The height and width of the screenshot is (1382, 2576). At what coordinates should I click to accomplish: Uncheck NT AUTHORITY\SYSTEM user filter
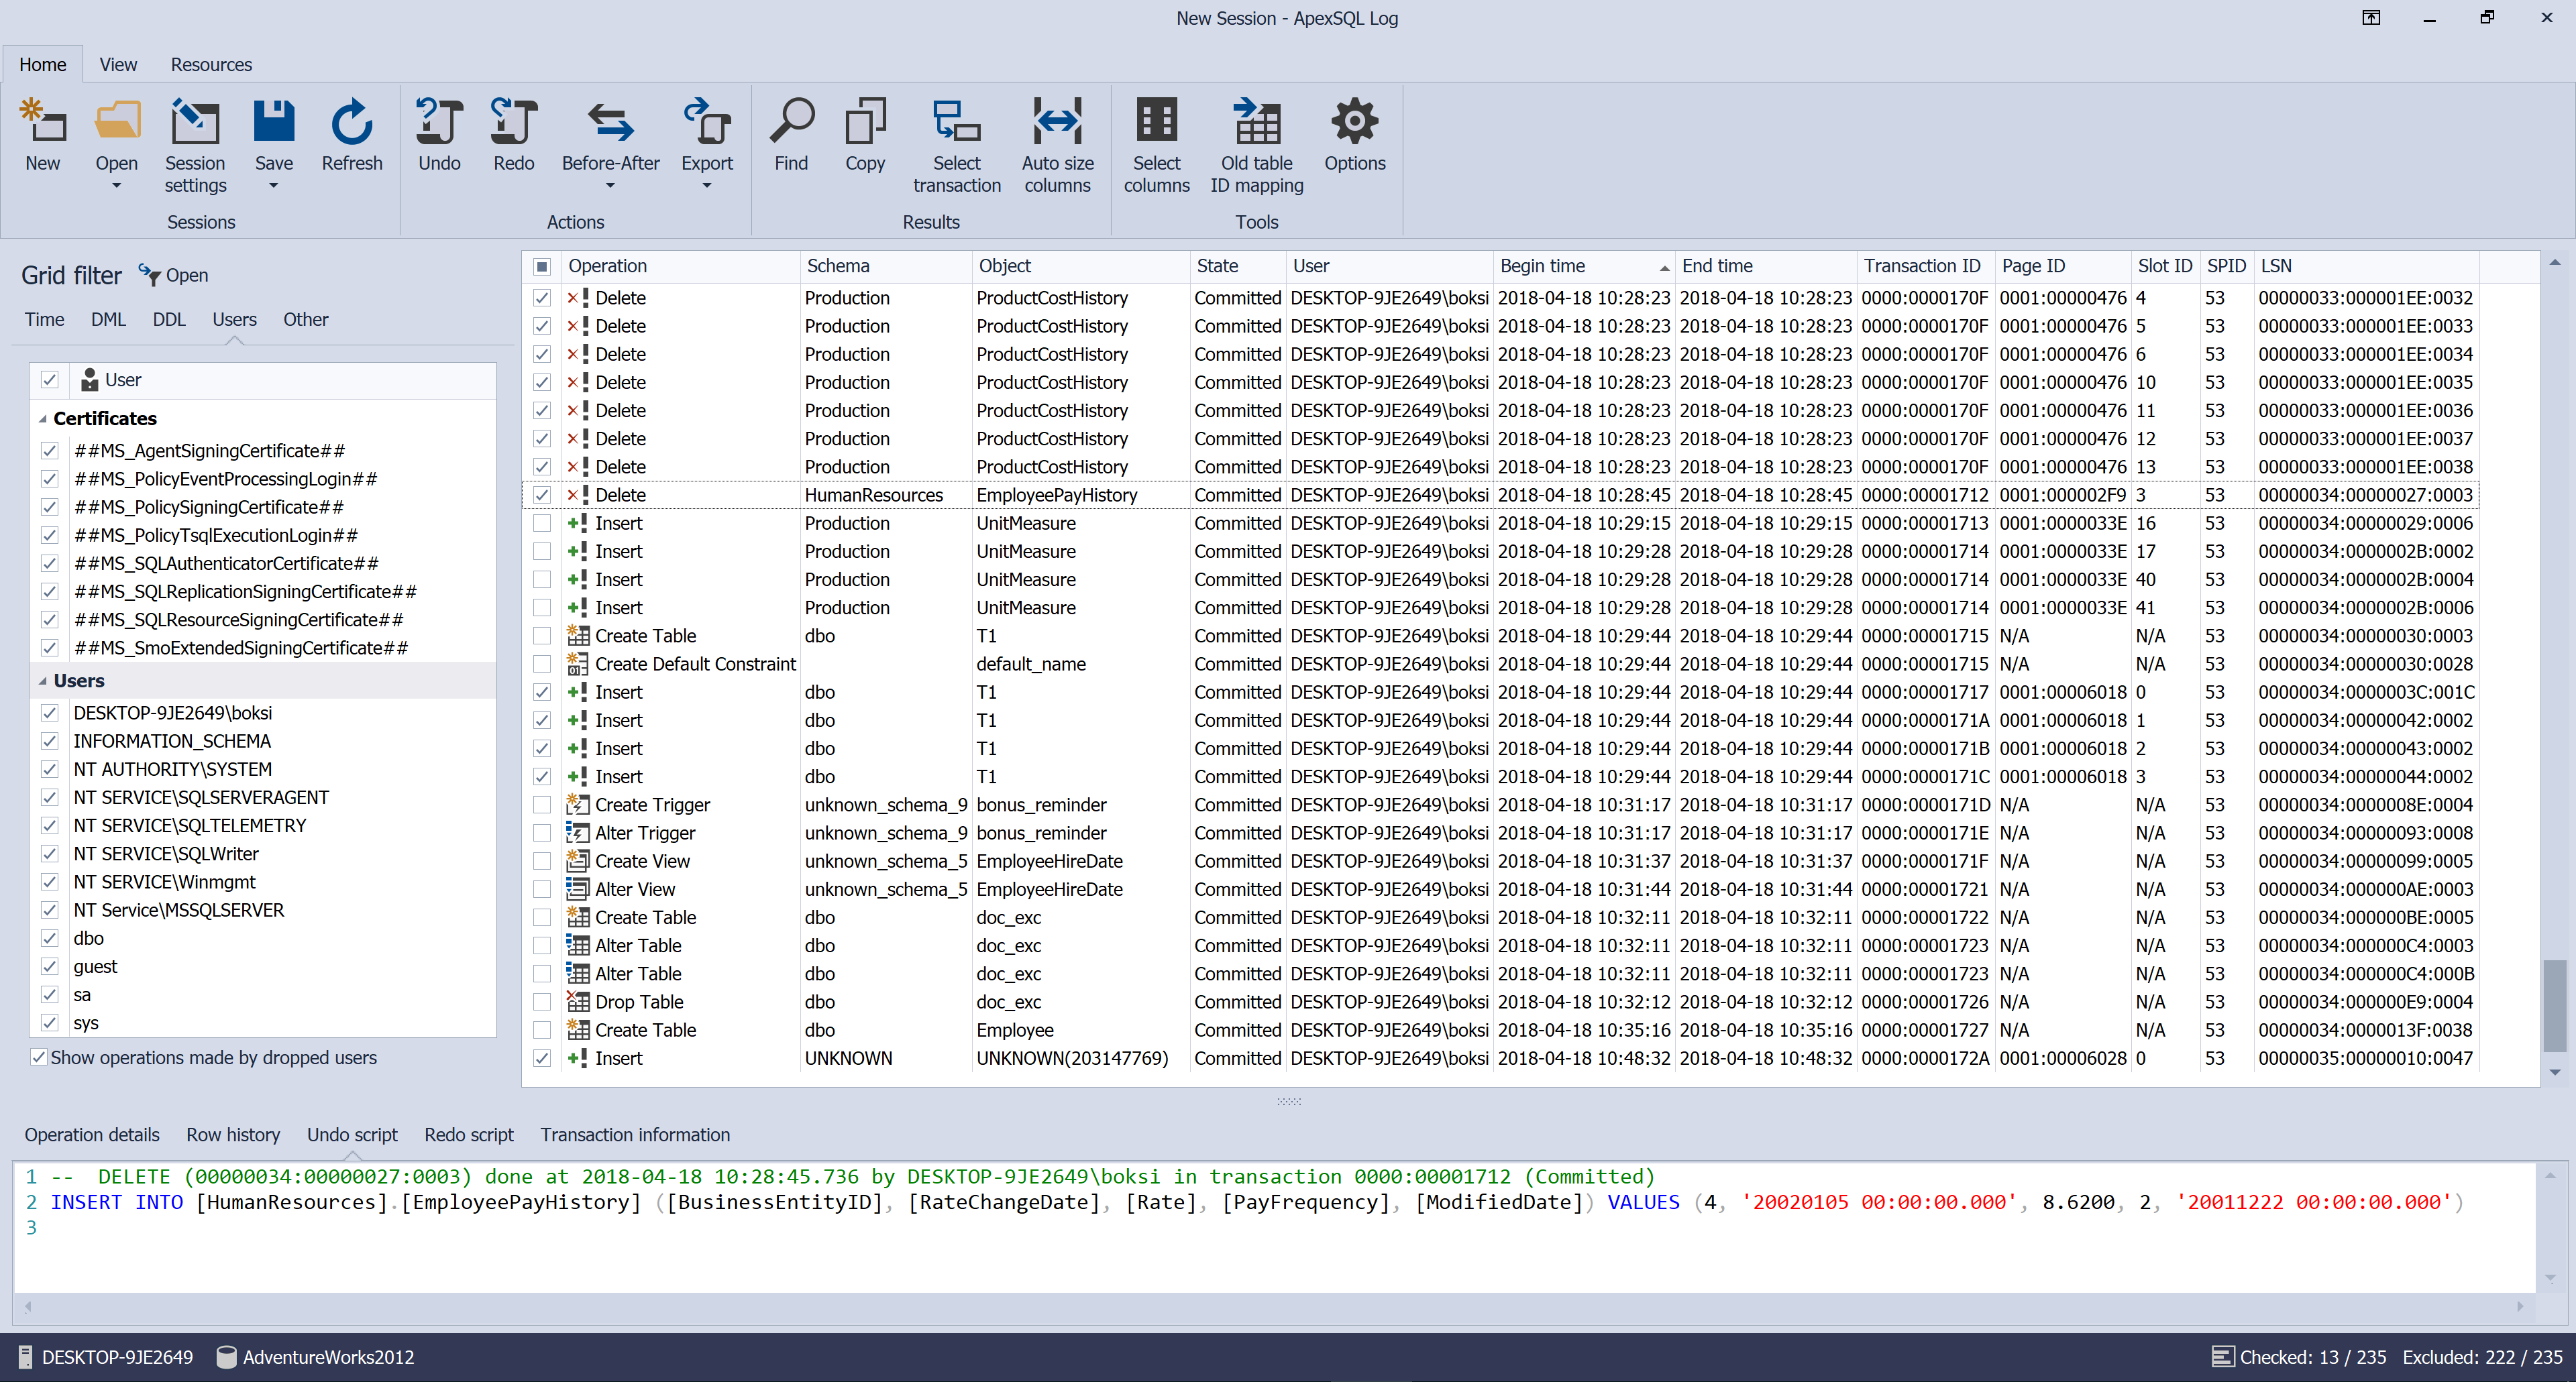tap(49, 769)
